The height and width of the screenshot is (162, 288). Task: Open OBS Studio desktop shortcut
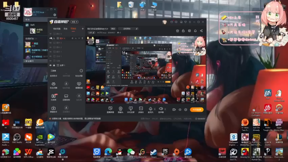17,139
